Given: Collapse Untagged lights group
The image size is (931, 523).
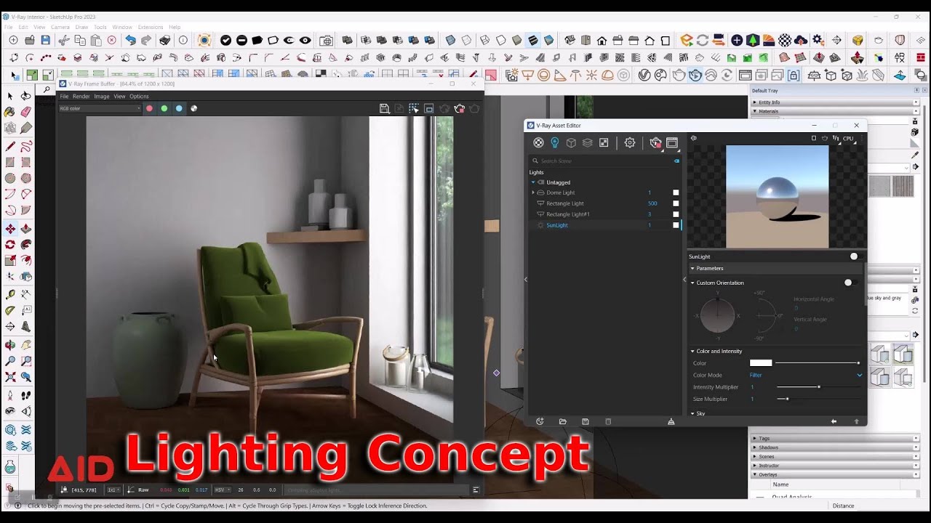Looking at the screenshot, I should tap(533, 182).
